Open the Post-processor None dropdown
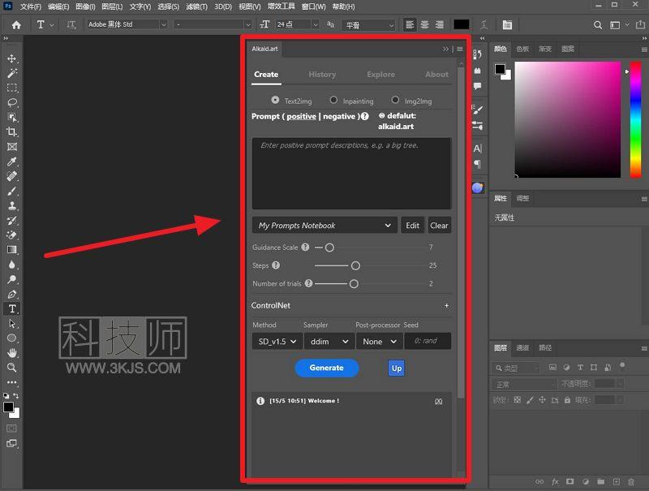The width and height of the screenshot is (649, 491). (x=379, y=342)
